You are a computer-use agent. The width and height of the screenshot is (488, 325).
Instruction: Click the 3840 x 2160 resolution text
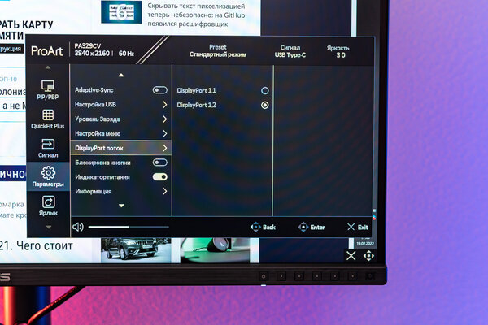click(x=92, y=54)
